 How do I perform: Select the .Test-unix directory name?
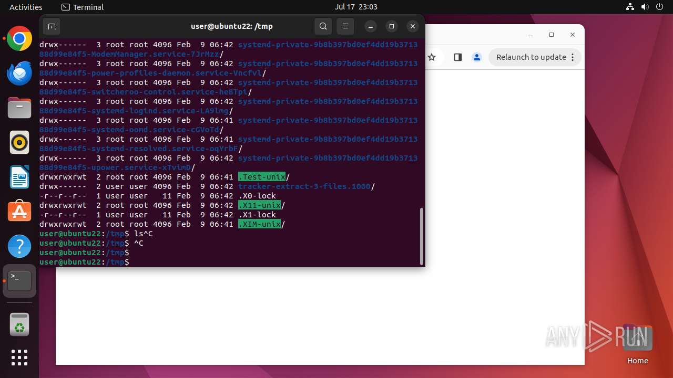262,177
